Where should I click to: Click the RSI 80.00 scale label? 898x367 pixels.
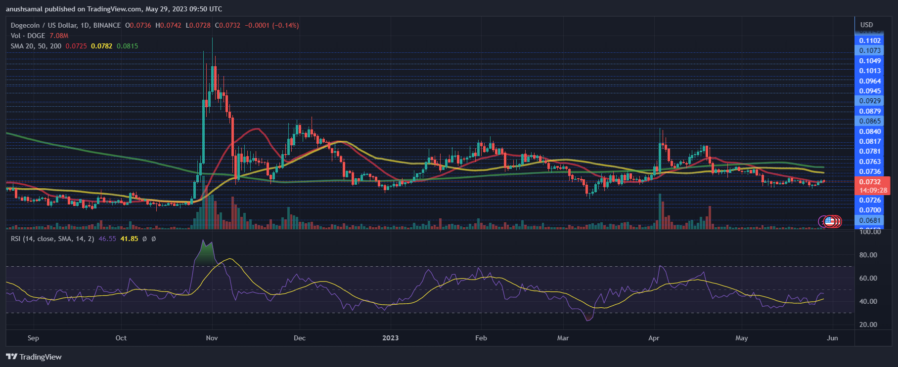[868, 255]
